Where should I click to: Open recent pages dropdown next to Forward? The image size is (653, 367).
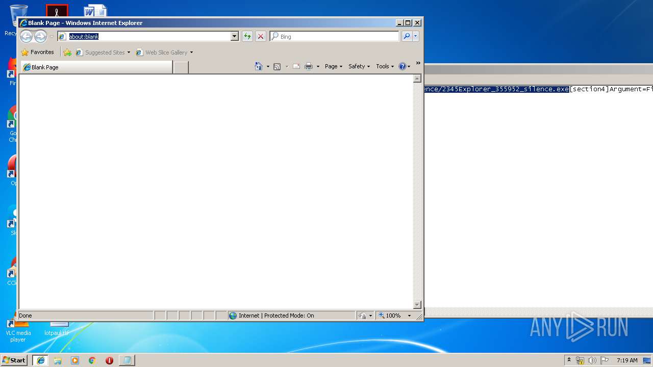(52, 37)
